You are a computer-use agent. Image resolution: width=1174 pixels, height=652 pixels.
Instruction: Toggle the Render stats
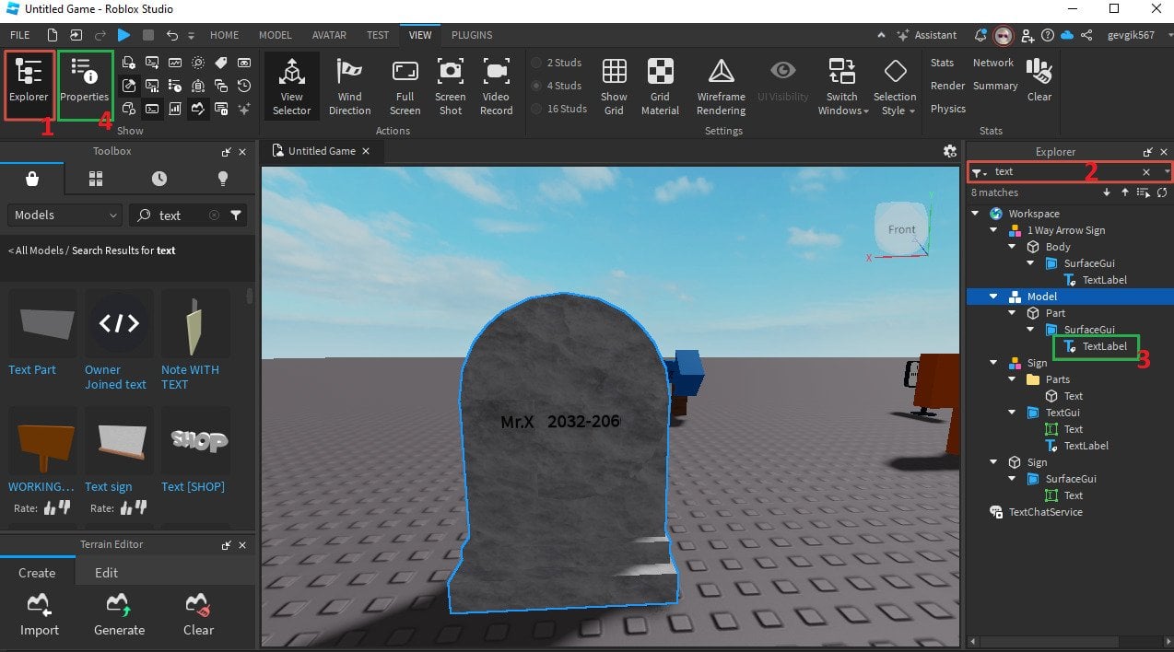947,86
